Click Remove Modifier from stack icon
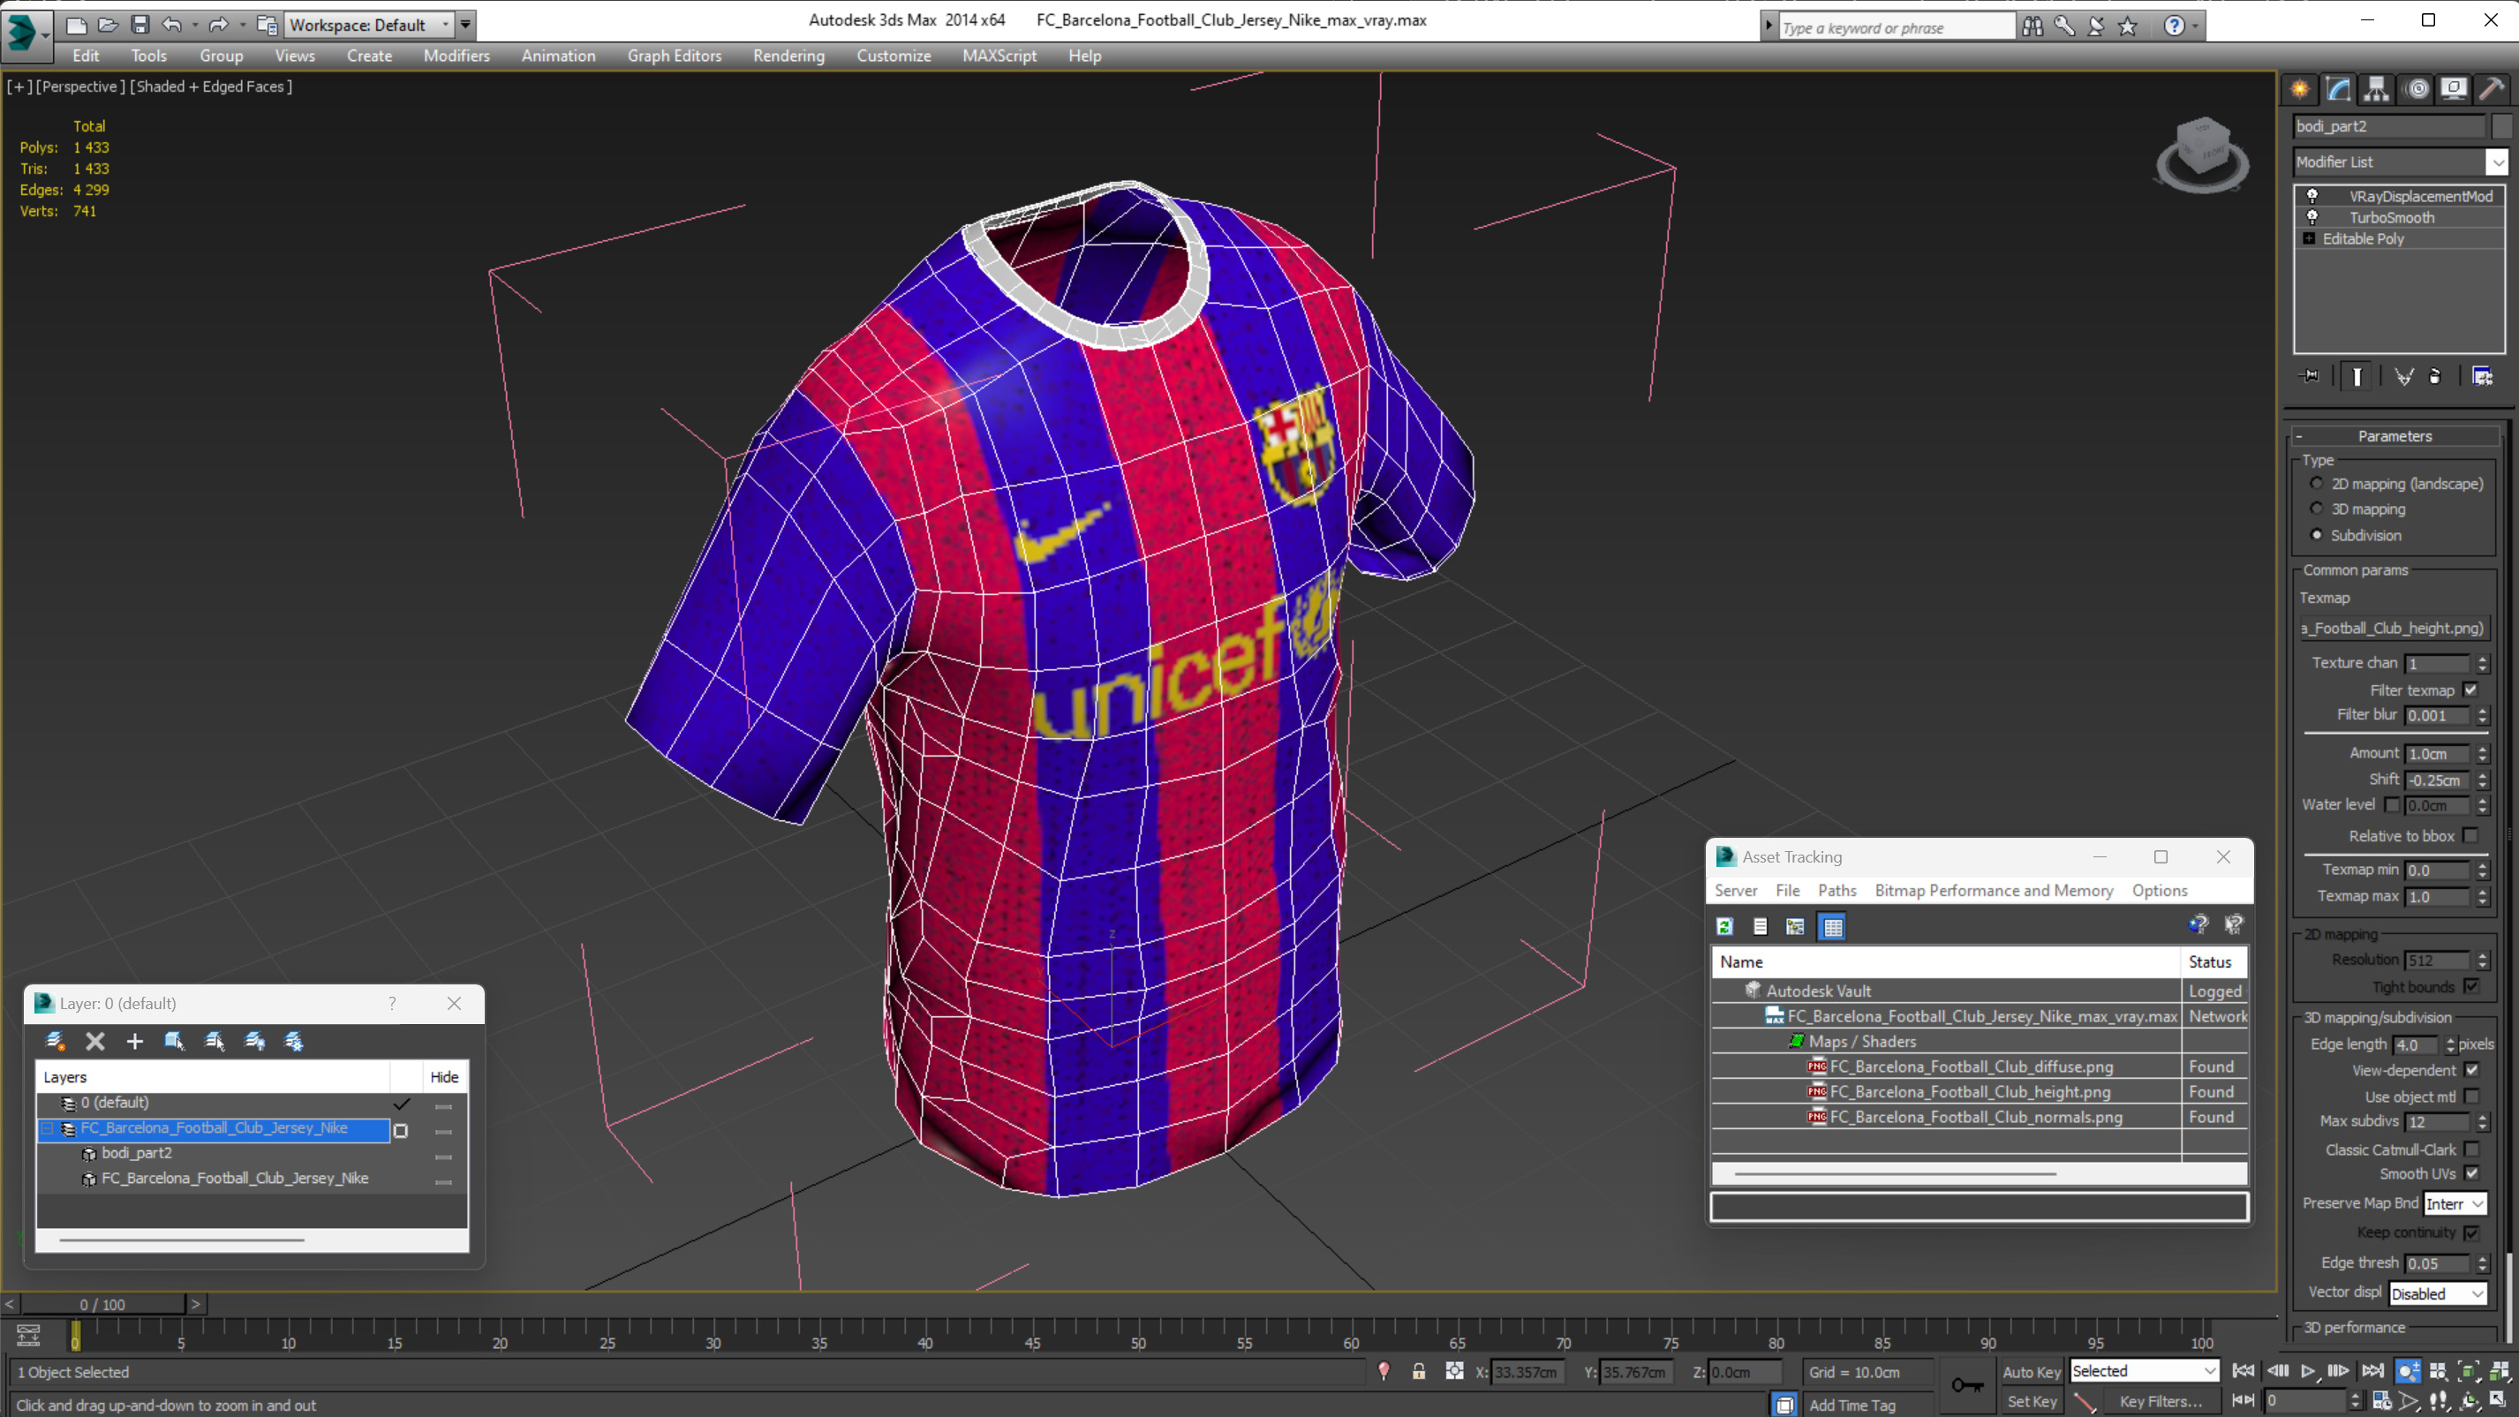 2435,376
